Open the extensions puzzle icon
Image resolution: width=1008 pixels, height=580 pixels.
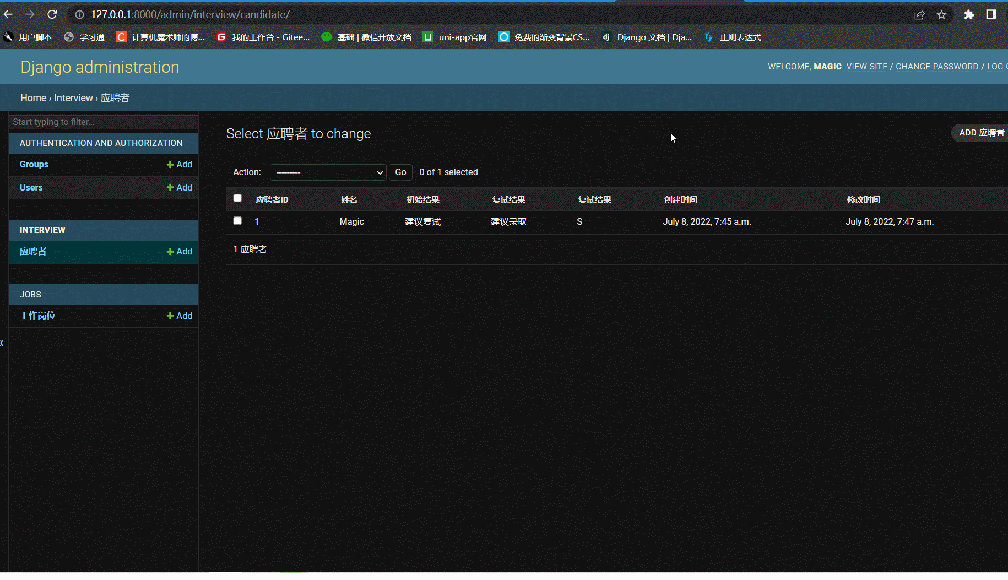969,15
